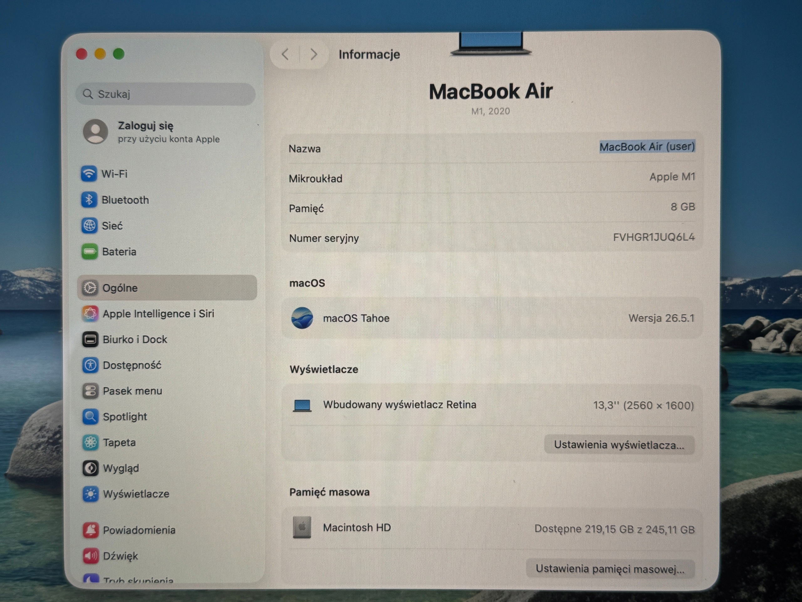The height and width of the screenshot is (602, 802).
Task: Open Wi-Fi settings icon
Action: tap(89, 174)
